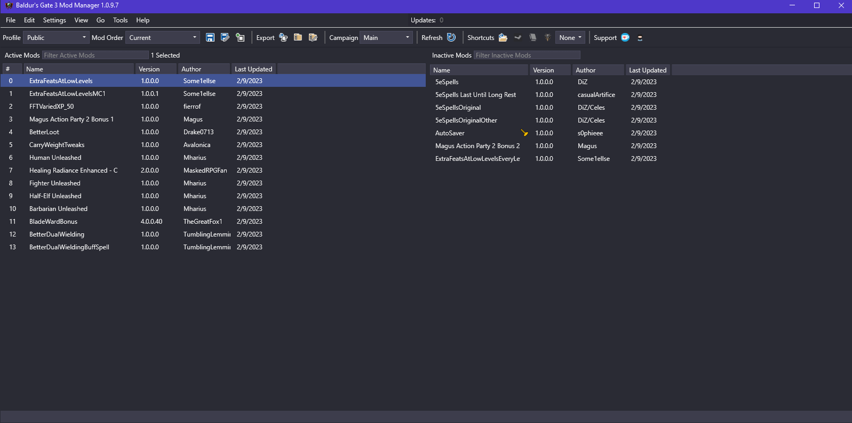Open the File menu
The height and width of the screenshot is (423, 852).
pyautogui.click(x=11, y=20)
